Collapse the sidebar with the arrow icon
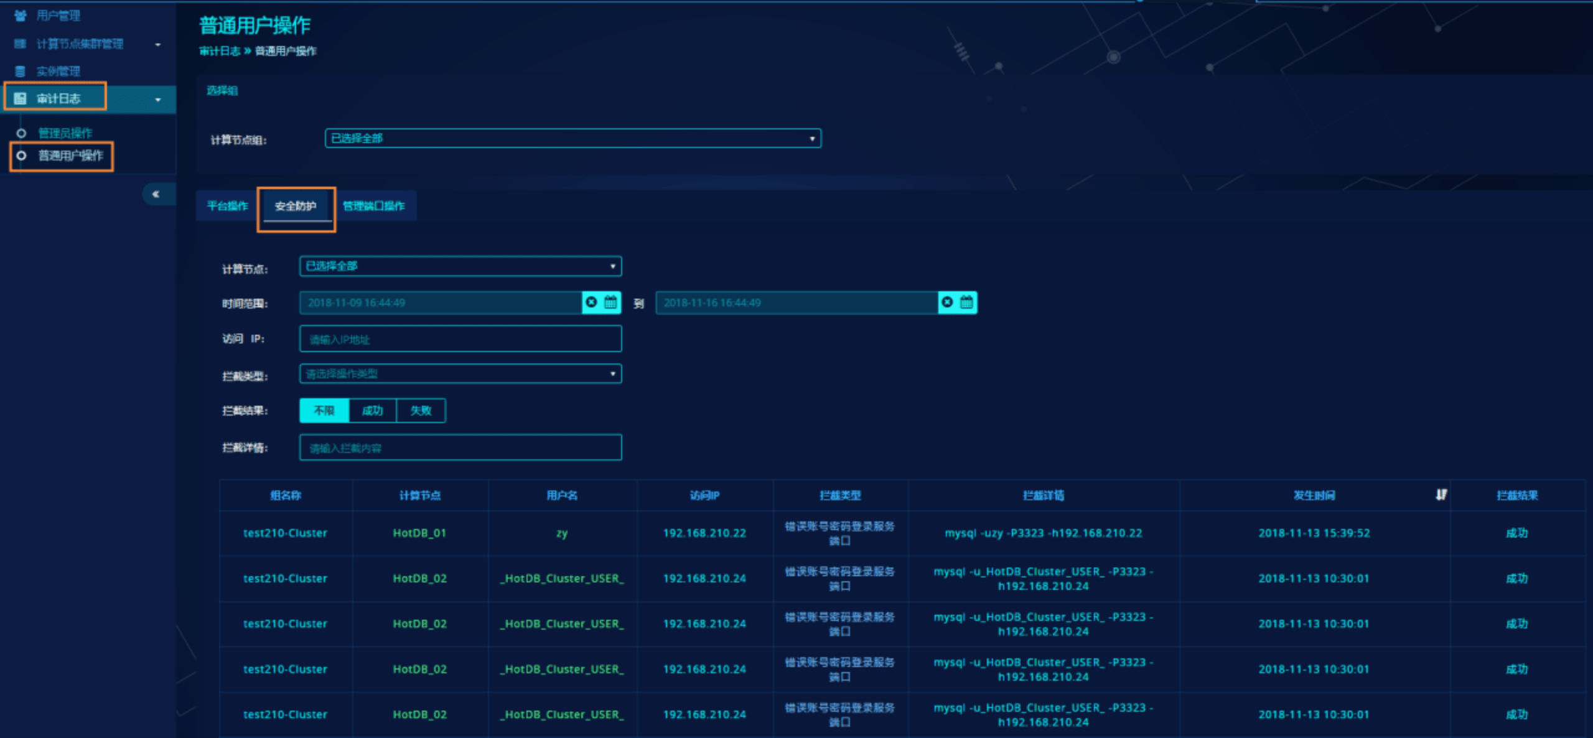The height and width of the screenshot is (738, 1593). coord(156,194)
